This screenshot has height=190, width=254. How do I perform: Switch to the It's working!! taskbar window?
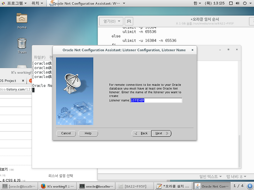click(x=58, y=186)
